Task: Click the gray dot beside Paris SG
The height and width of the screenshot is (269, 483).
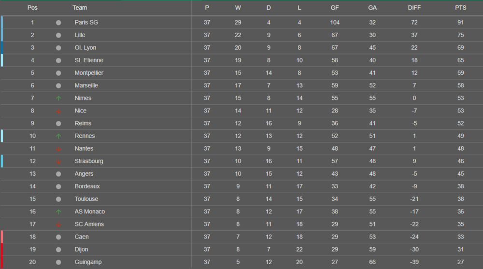Action: tap(58, 23)
